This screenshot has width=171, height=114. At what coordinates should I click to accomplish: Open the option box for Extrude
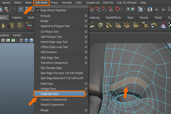86,16
